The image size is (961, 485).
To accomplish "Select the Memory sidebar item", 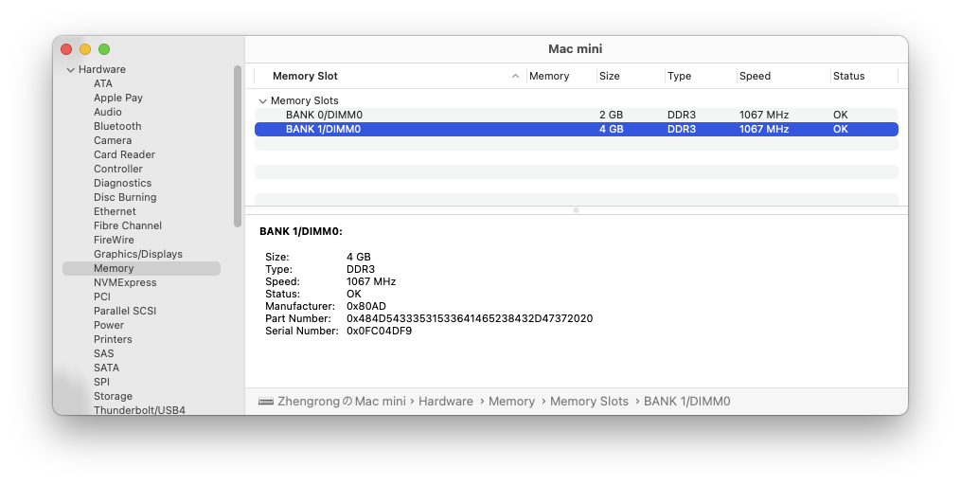I will (142, 268).
